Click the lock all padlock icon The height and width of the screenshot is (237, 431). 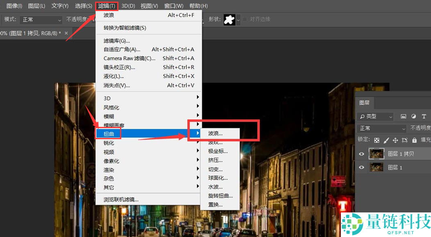[414, 140]
